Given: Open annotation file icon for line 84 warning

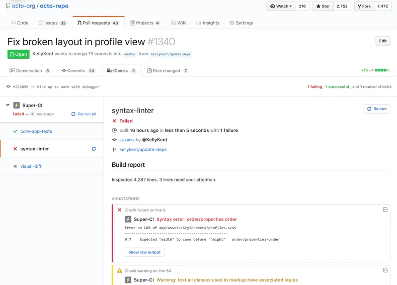Looking at the screenshot, I should point(385,270).
